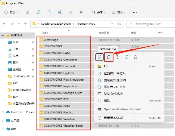Screen dimensions: 175x136
Task: Select 压缩为 ZIP 文件 option
Action: [x=129, y=87]
